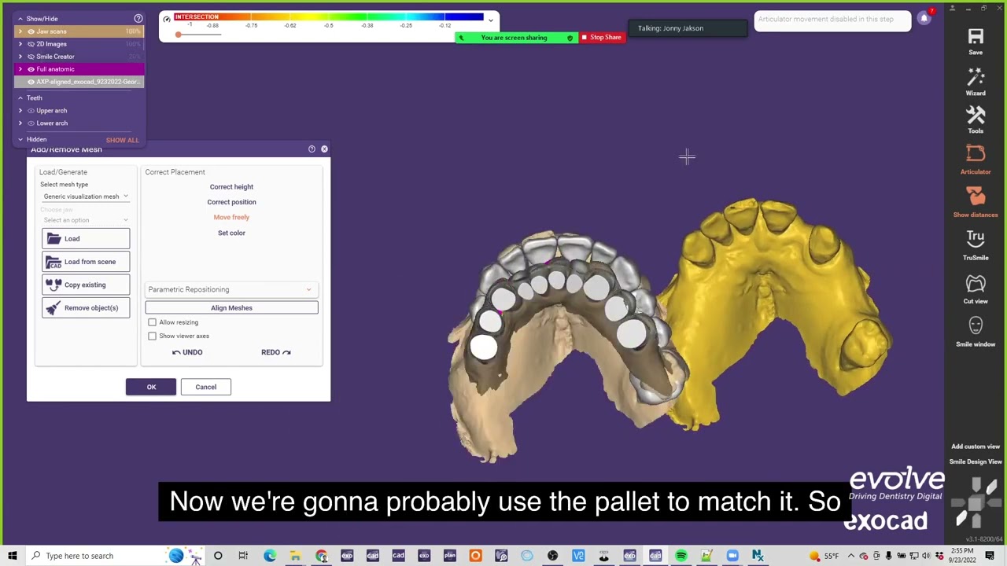This screenshot has height=566, width=1007.
Task: Open File Explorer from the taskbar
Action: click(x=295, y=556)
